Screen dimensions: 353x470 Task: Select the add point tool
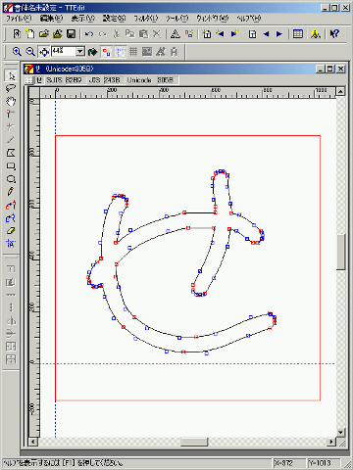click(x=11, y=114)
